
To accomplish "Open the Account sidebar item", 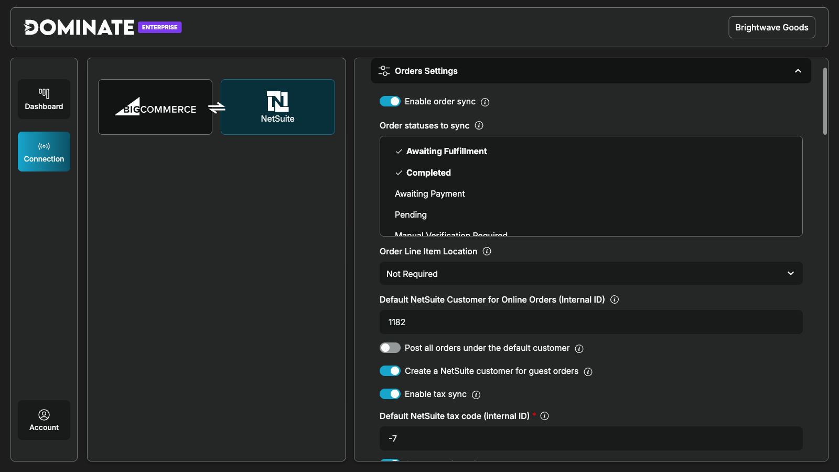I will (44, 420).
